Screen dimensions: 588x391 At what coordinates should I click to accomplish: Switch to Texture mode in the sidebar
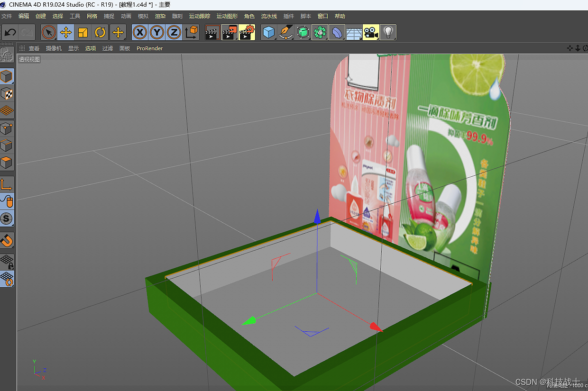pyautogui.click(x=7, y=93)
